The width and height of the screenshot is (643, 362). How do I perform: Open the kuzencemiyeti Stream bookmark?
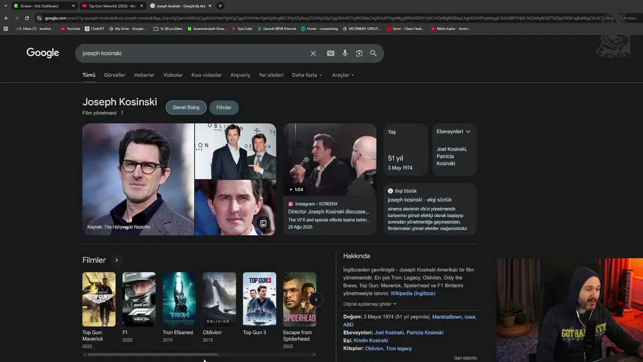tap(207, 29)
